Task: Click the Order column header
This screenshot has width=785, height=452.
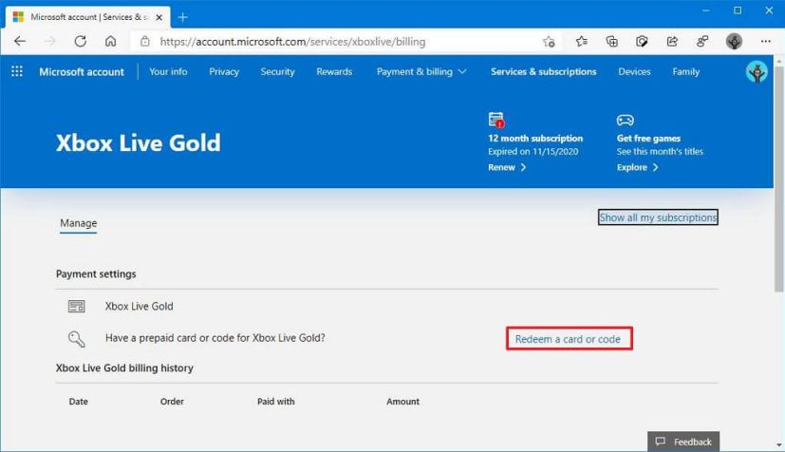Action: point(172,402)
